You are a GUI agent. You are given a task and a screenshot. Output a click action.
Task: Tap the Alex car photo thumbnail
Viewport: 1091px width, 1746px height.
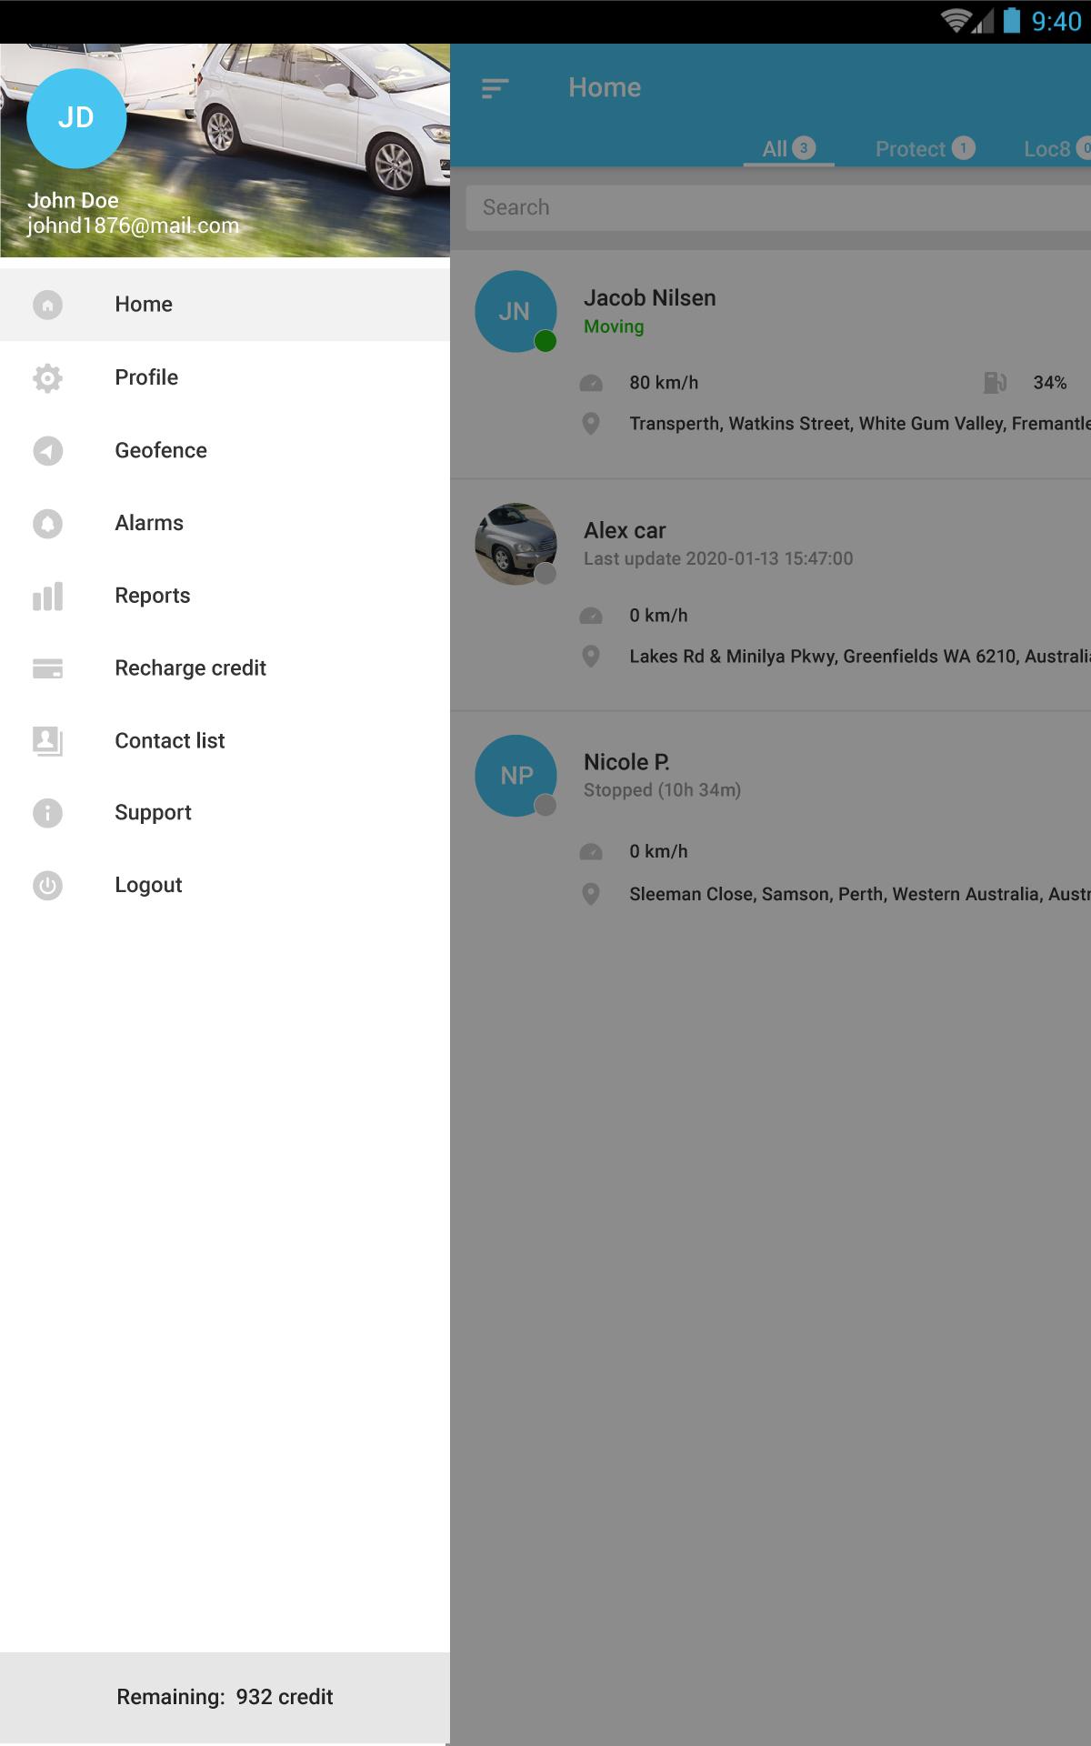(x=515, y=544)
